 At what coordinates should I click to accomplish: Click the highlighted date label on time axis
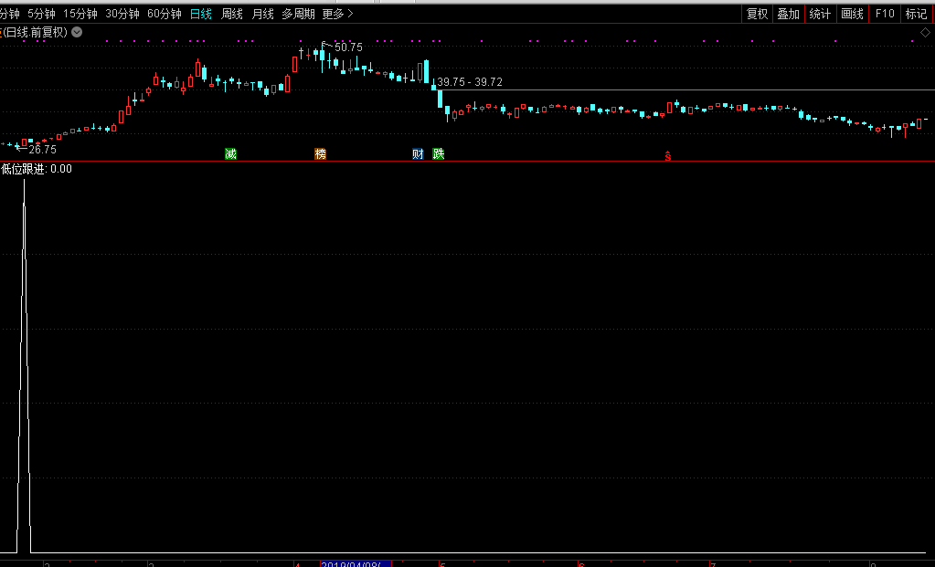[x=356, y=562]
